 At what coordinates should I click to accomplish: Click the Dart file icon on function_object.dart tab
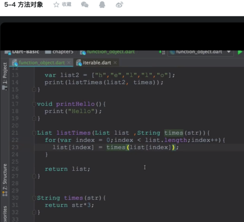tap(15, 63)
